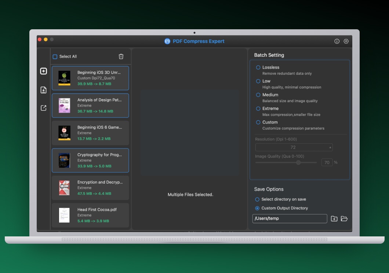Click the new folder icon beside output path
This screenshot has width=389, height=273.
click(x=334, y=218)
